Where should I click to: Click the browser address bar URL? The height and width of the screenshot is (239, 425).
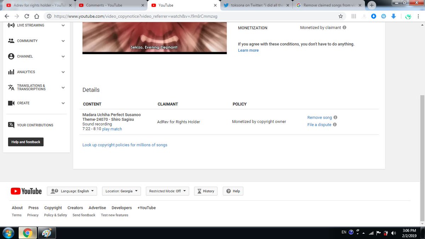(136, 16)
